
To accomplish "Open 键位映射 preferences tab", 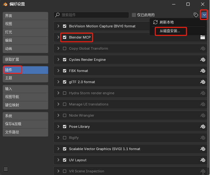I will click(25, 105).
